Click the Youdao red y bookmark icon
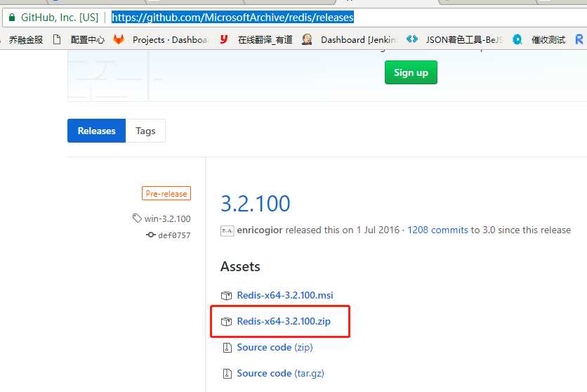Viewport: 587px width, 392px height. tap(223, 39)
